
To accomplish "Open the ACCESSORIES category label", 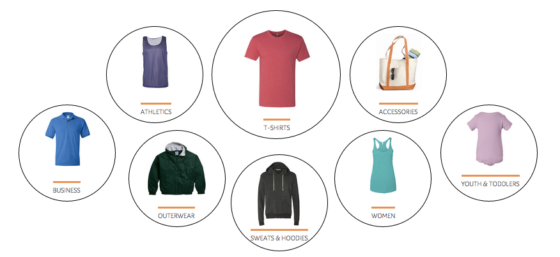I will (x=398, y=112).
